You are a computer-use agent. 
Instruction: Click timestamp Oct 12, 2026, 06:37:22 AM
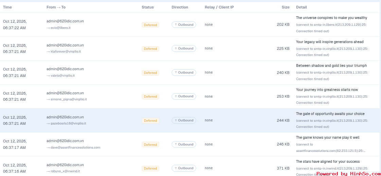pos(15,24)
